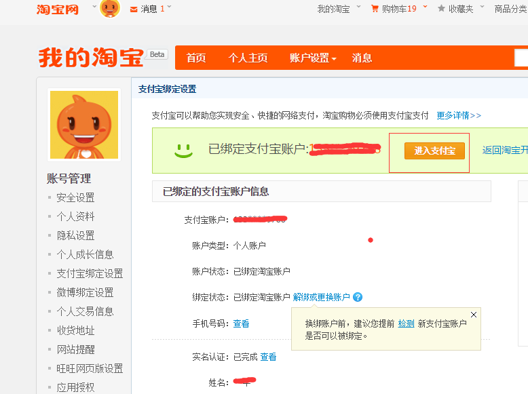Open the 个人主页 tab
The image size is (528, 394).
pyautogui.click(x=248, y=58)
